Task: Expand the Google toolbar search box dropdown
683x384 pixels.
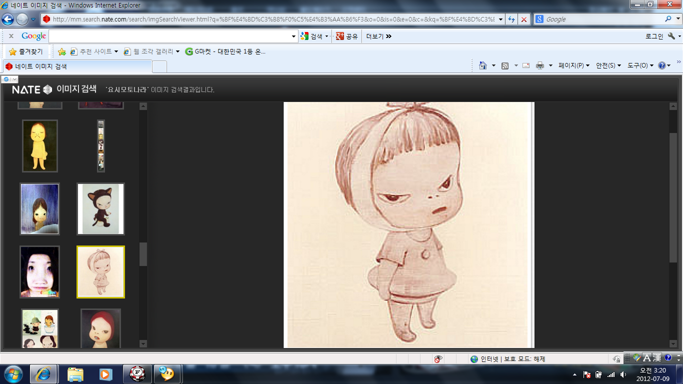Action: tap(293, 36)
